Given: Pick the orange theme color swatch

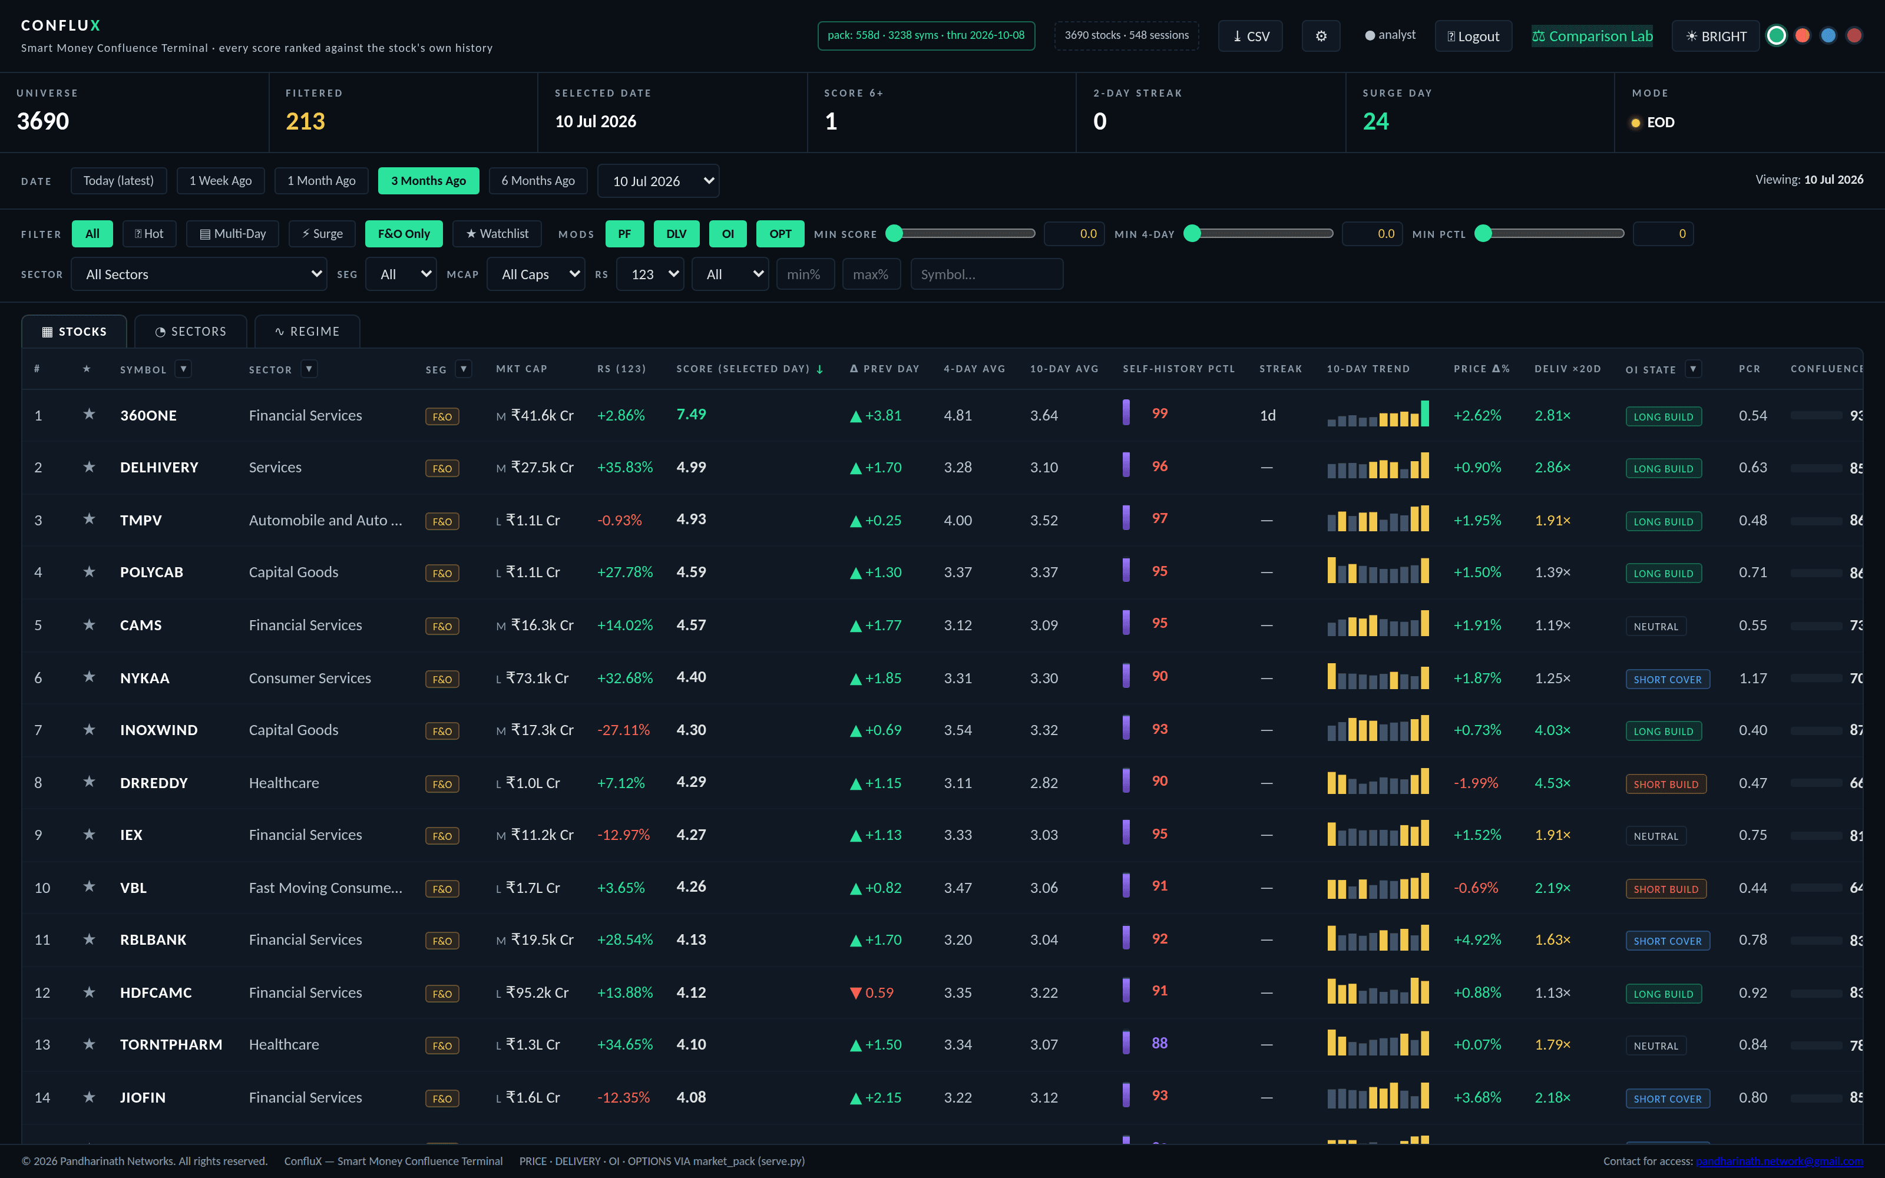Looking at the screenshot, I should (1803, 36).
